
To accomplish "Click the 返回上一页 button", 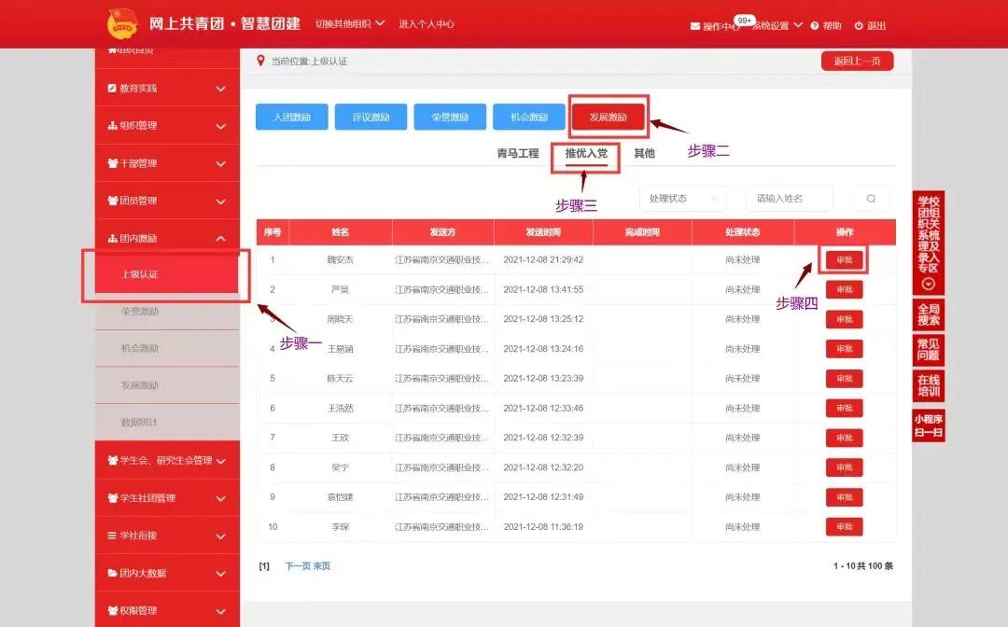I will pyautogui.click(x=857, y=61).
